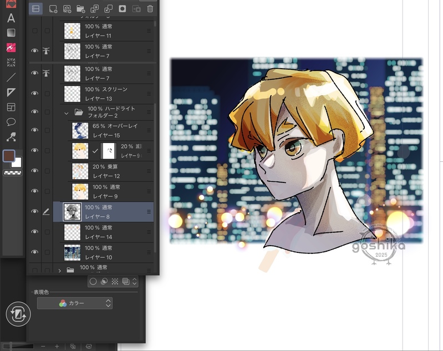Click the tone dot-pattern effect icon
443x351 pixels.
pyautogui.click(x=115, y=281)
